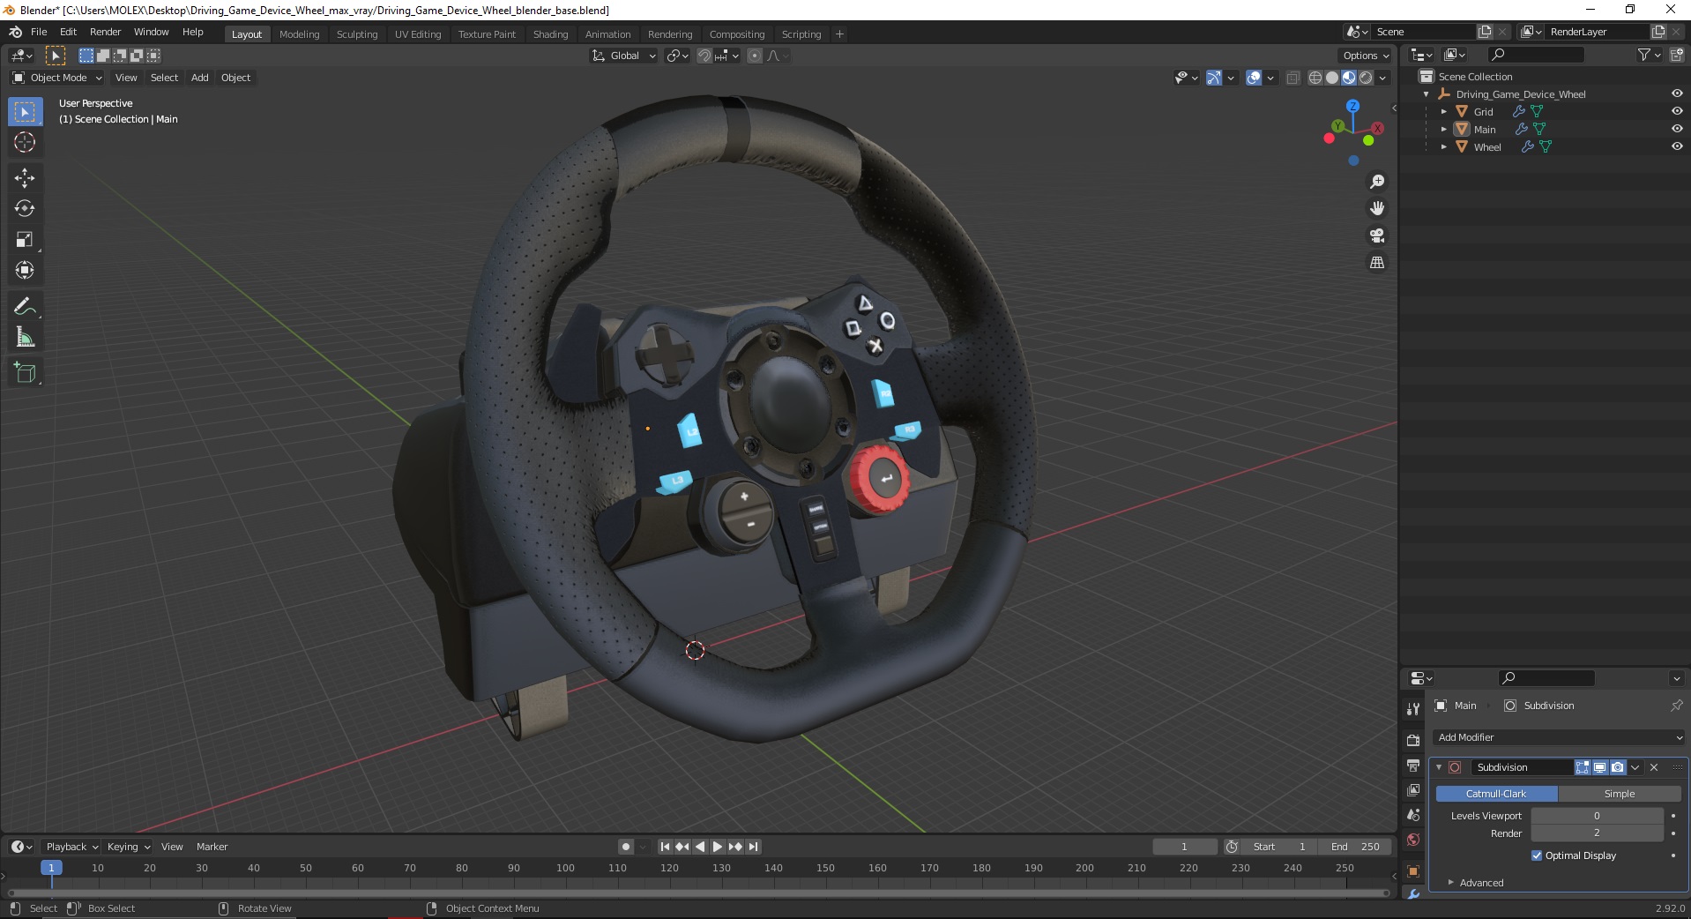Activate the Add Cube tool
Screen dimensions: 1691x919
[x=25, y=373]
